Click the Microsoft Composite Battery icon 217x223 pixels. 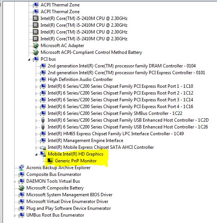coord(21,188)
